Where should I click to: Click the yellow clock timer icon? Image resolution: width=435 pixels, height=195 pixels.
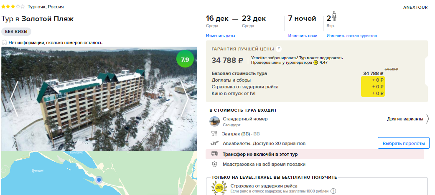pyautogui.click(x=316, y=62)
